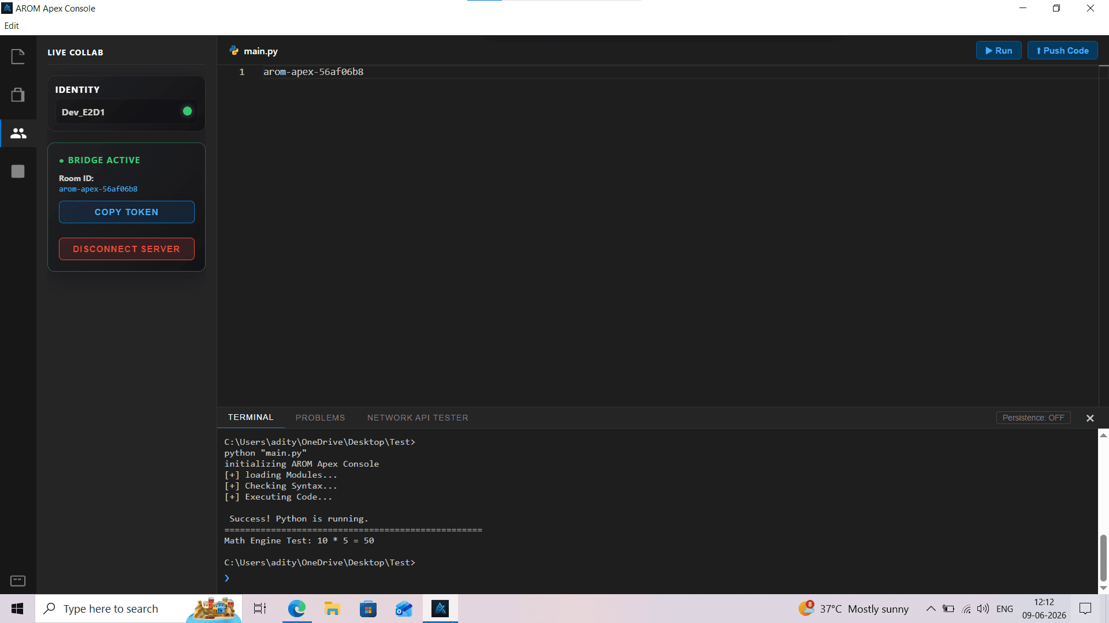
Task: Click the gray square sidebar icon
Action: pyautogui.click(x=18, y=171)
